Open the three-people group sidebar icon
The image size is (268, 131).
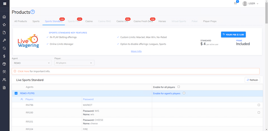tap(4, 72)
